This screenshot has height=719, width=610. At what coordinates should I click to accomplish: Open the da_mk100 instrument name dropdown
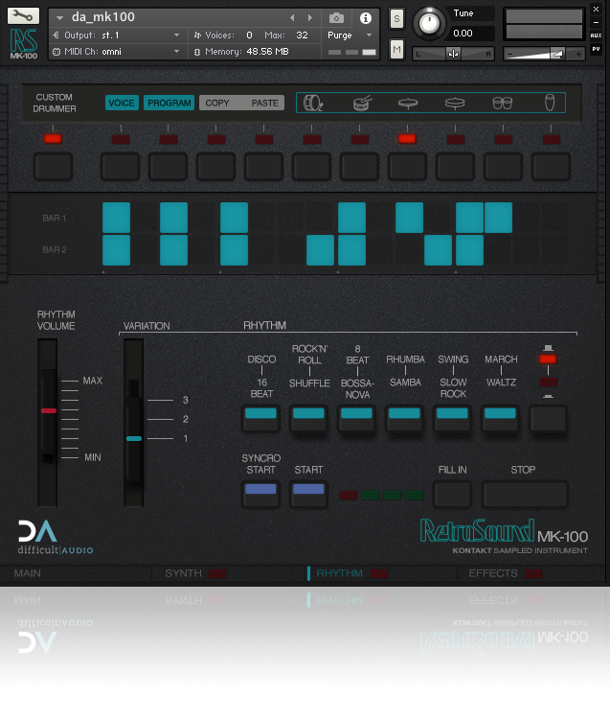click(59, 18)
